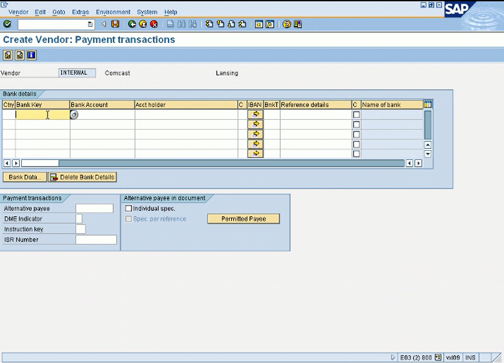Click the Next Page icon
The image size is (504, 363).
click(x=231, y=24)
